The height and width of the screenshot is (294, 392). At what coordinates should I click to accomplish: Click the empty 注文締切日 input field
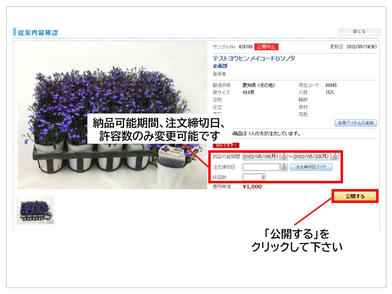261,167
